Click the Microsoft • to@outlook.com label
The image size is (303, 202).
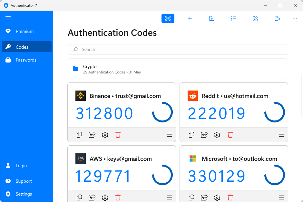pos(239,159)
